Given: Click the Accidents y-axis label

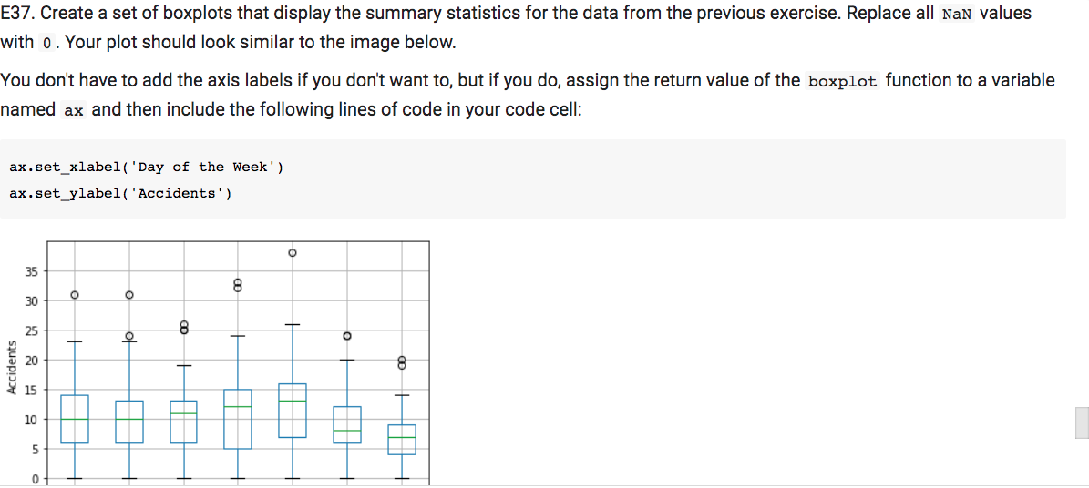Looking at the screenshot, I should pyautogui.click(x=11, y=368).
